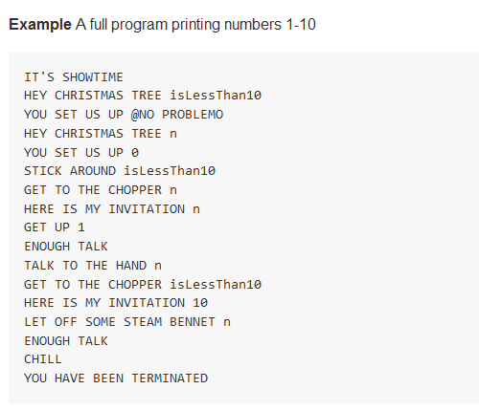The width and height of the screenshot is (479, 411).
Task: Click the line 'GET TO THE CHOPPER n'
Action: coord(101,190)
